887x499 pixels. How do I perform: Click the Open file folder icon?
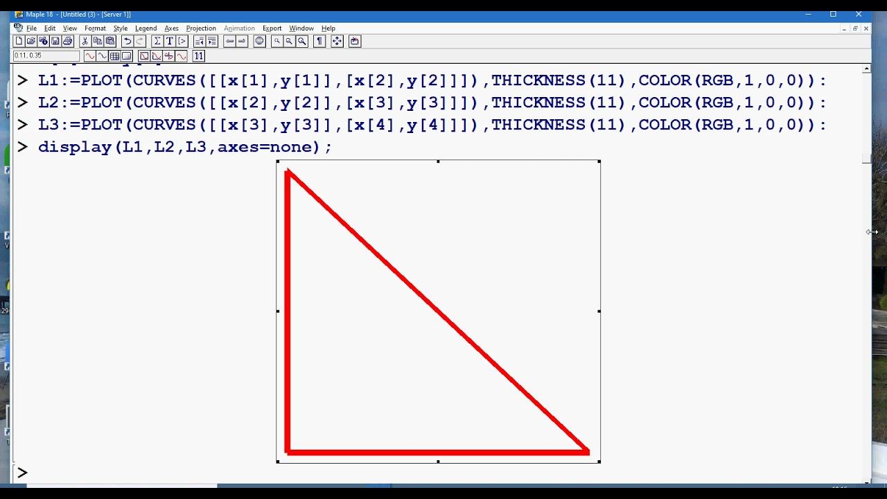pyautogui.click(x=31, y=41)
